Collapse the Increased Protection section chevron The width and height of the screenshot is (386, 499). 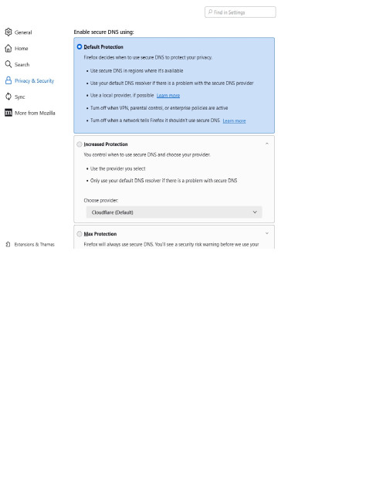(x=267, y=144)
